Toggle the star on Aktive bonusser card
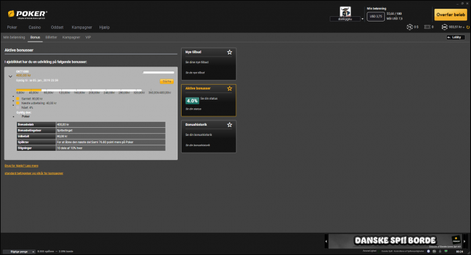Viewport: 471px width, 255px height. pyautogui.click(x=229, y=89)
